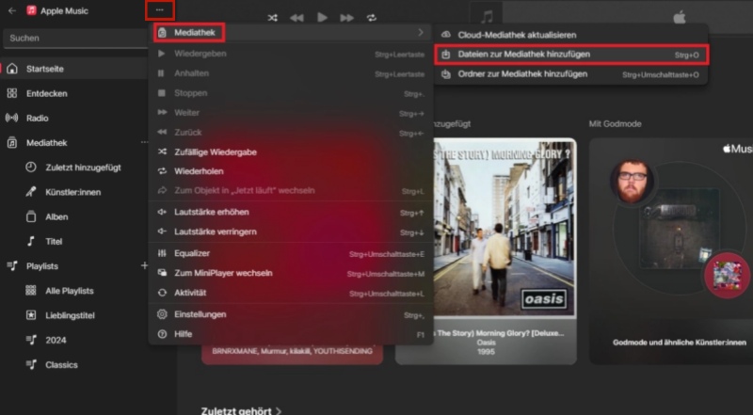
Task: Open the three-dot menu beside Apple Music
Action: [x=159, y=10]
